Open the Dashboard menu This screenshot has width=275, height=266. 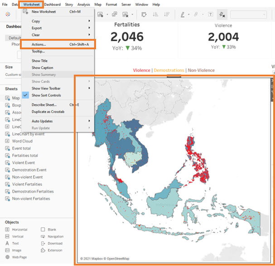tap(52, 5)
